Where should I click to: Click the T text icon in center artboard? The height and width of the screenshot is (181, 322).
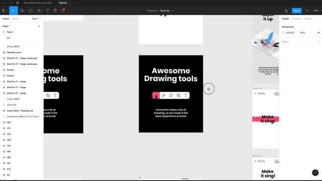coord(186,96)
